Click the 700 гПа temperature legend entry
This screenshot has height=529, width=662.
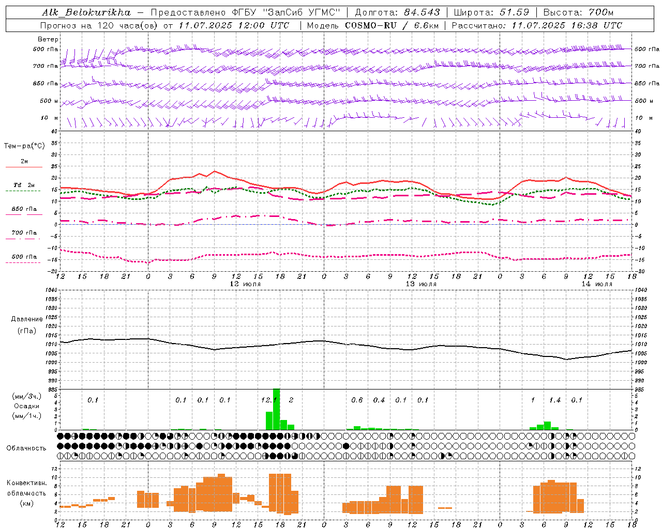[24, 233]
